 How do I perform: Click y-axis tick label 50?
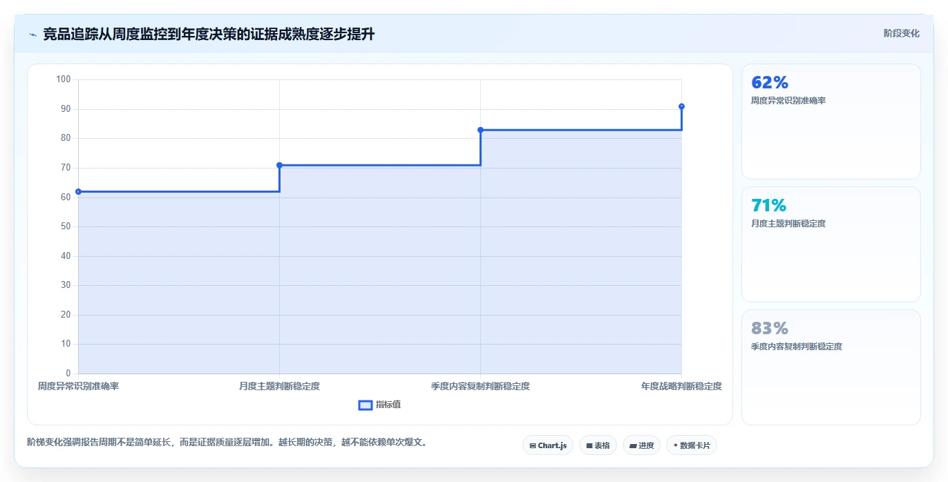pos(66,226)
